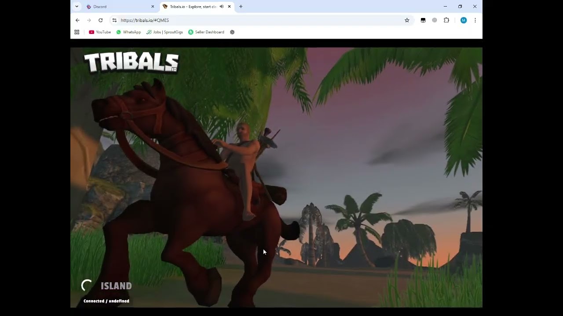Restore down the Chrome window
The width and height of the screenshot is (563, 316).
tap(460, 7)
